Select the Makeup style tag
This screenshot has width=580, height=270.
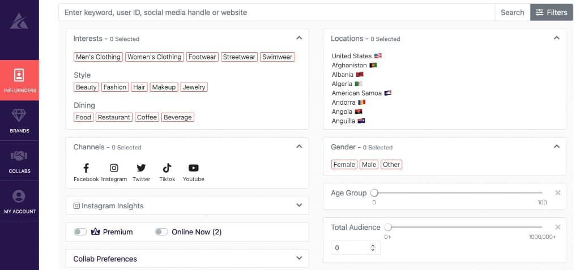[x=164, y=87]
